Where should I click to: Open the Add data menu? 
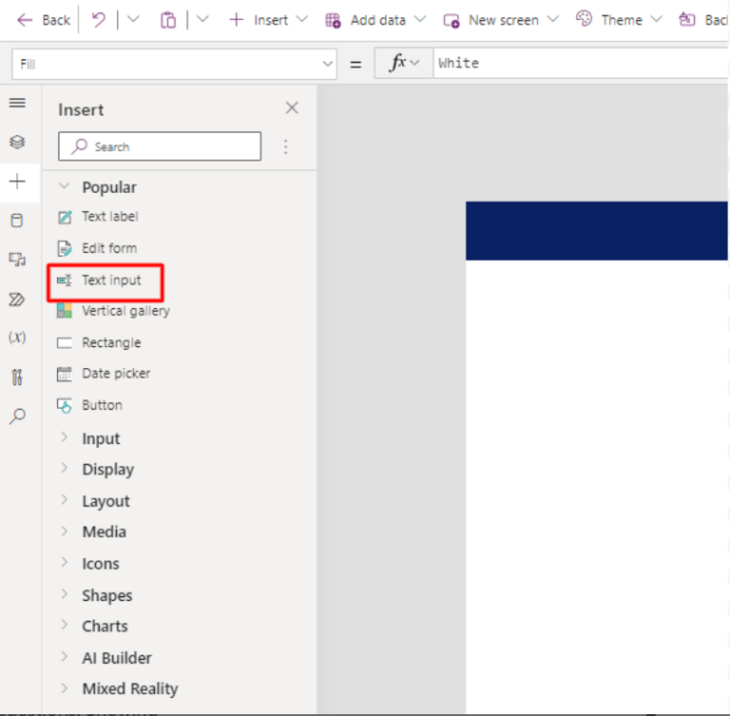point(376,20)
